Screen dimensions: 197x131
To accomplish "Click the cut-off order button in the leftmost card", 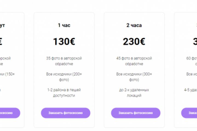I will click(8, 113).
